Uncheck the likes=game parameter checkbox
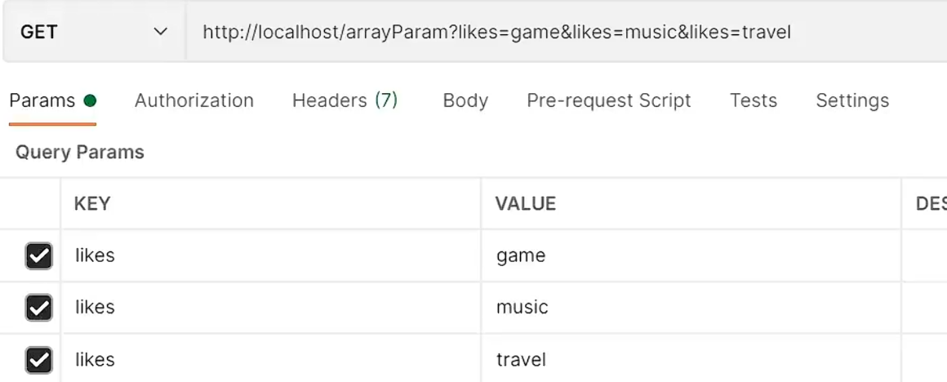Image resolution: width=947 pixels, height=382 pixels. (x=38, y=255)
